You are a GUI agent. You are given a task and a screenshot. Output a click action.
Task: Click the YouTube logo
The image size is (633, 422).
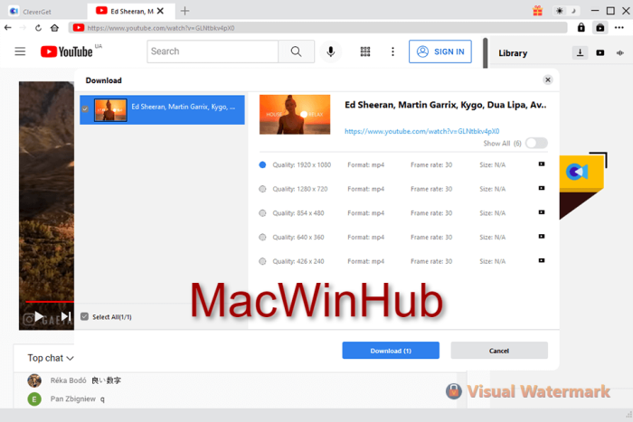coord(67,52)
